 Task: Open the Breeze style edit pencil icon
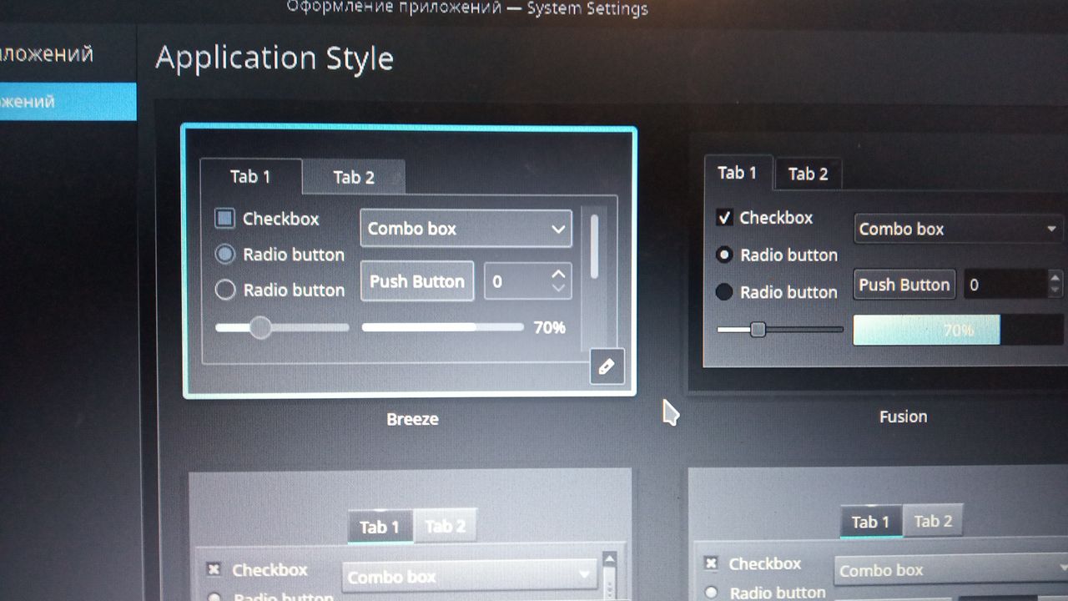(607, 366)
